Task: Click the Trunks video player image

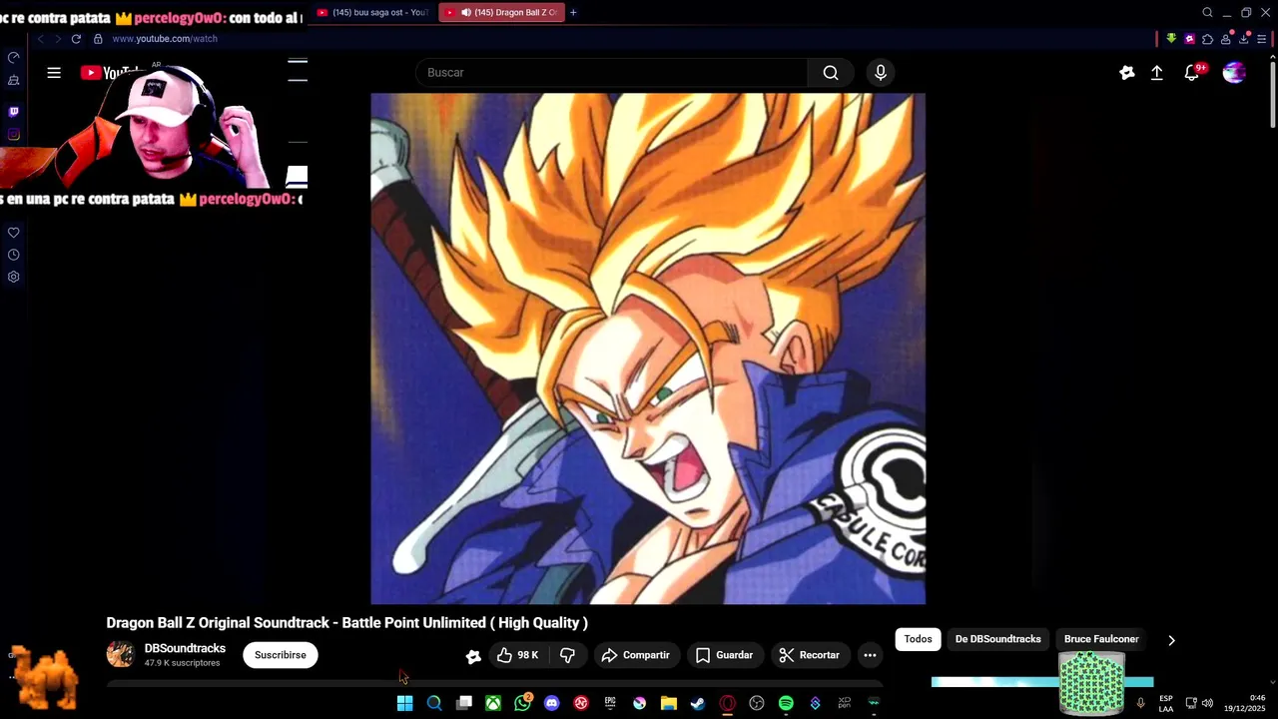Action: click(648, 349)
